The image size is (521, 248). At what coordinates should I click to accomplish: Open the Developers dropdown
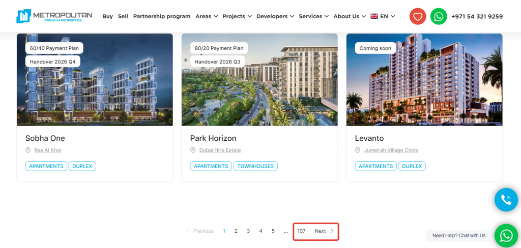(275, 16)
